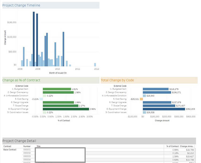Click the $352,203 value label
The width and height of the screenshot is (201, 163).
[190, 109]
